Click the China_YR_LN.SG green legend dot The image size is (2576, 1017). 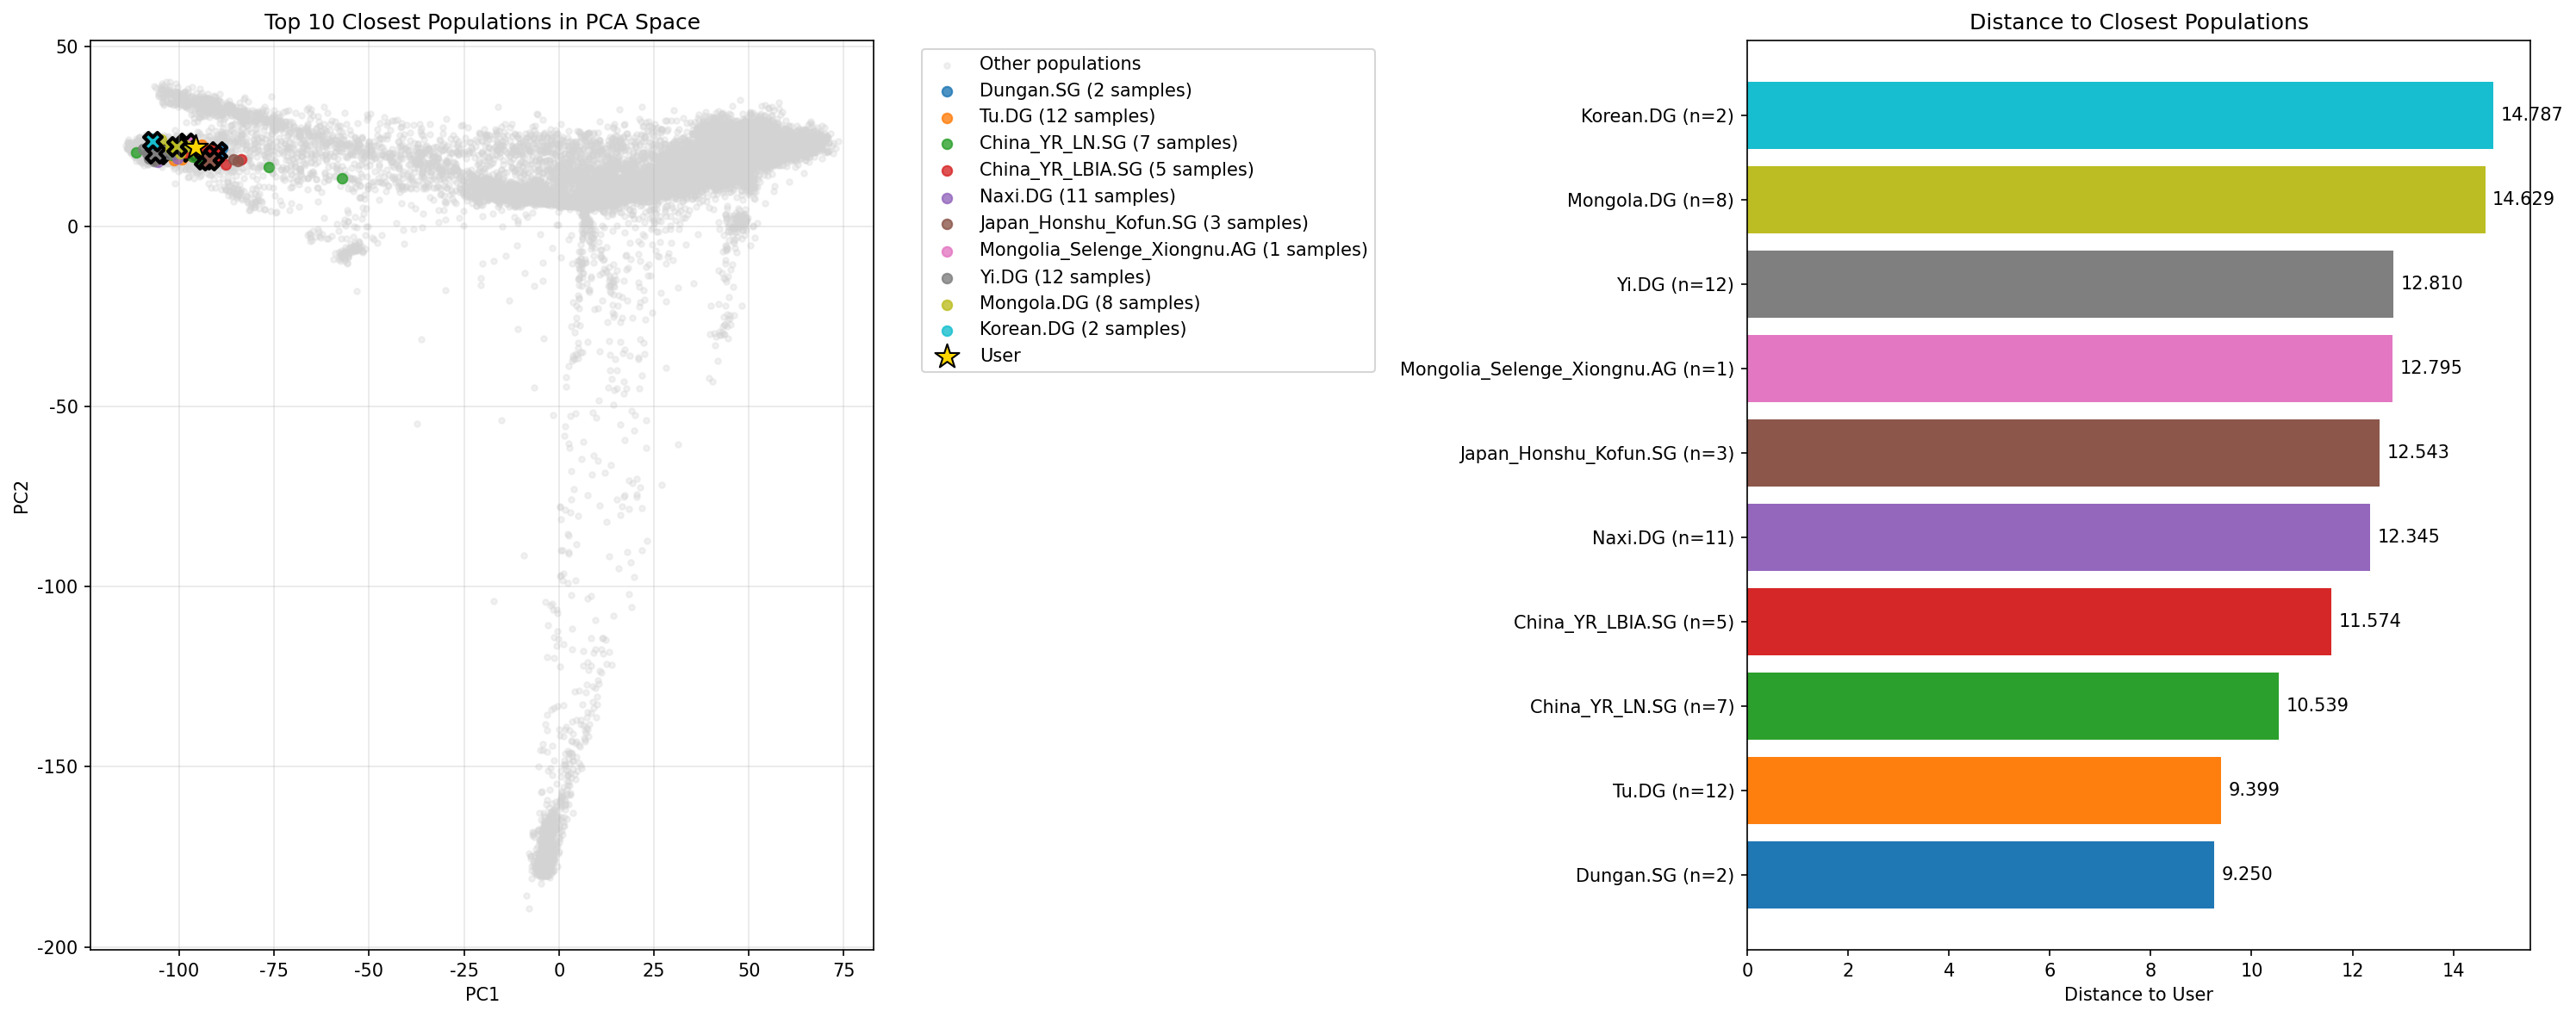947,144
